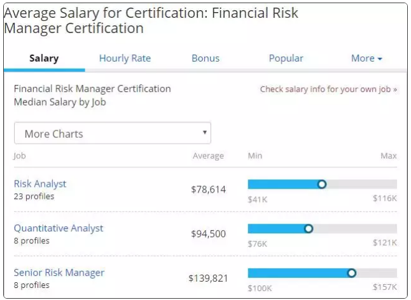Image resolution: width=411 pixels, height=300 pixels.
Task: Open the More Charts dropdown
Action: click(112, 133)
